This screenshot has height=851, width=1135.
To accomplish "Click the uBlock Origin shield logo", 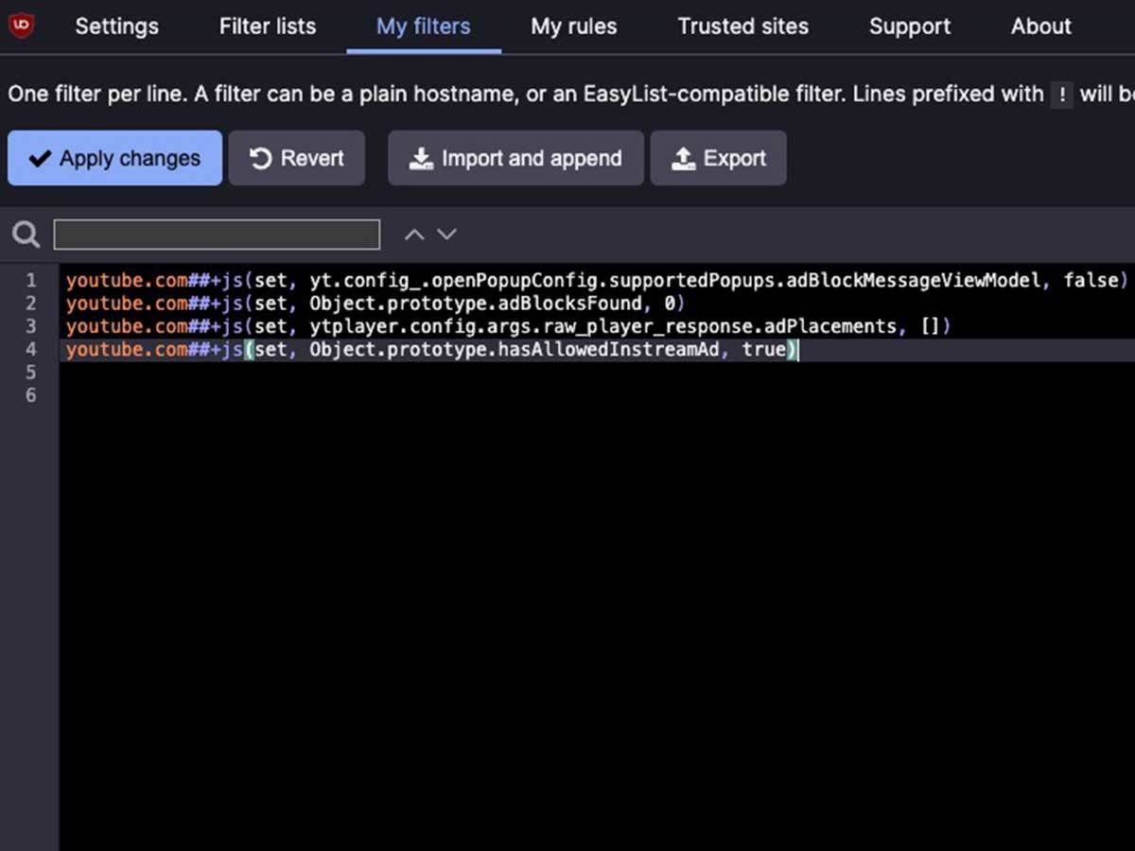I will 21,26.
